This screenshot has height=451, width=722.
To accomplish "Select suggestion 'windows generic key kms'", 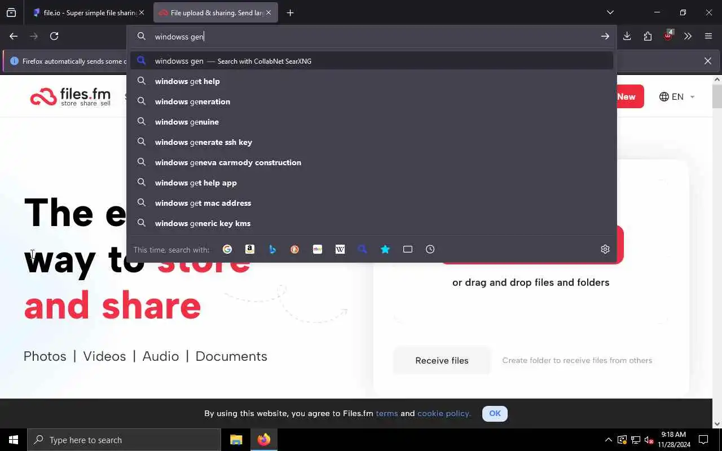I will [x=372, y=223].
